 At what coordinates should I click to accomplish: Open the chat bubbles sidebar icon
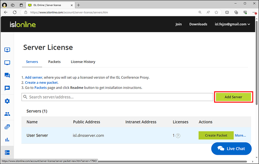7,76
